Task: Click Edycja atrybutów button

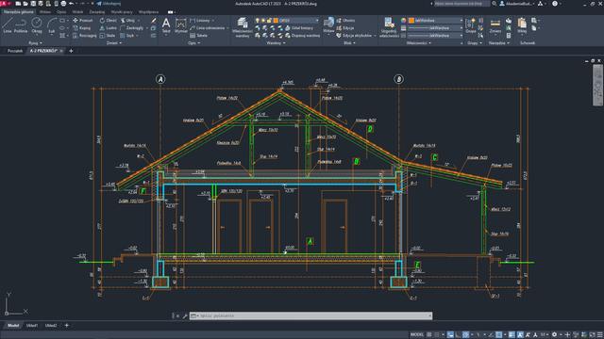Action: point(355,36)
